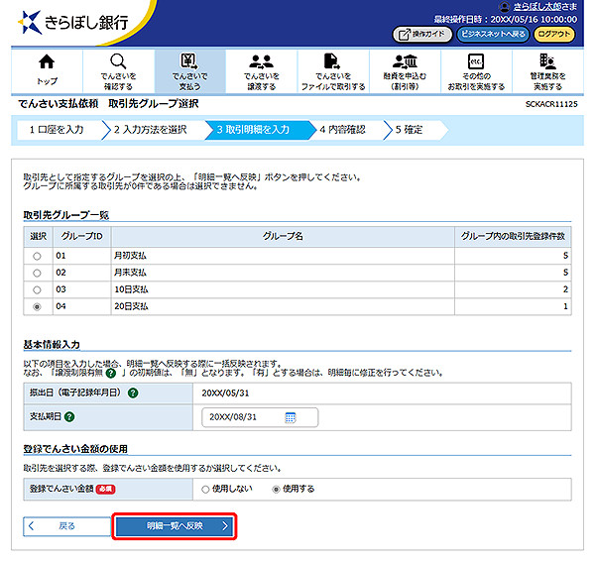Choose 使用しない radio option
Screen dimensions: 595x562
tap(205, 489)
